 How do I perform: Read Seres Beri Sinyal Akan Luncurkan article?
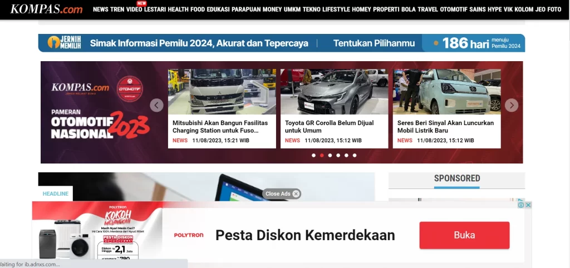point(445,127)
